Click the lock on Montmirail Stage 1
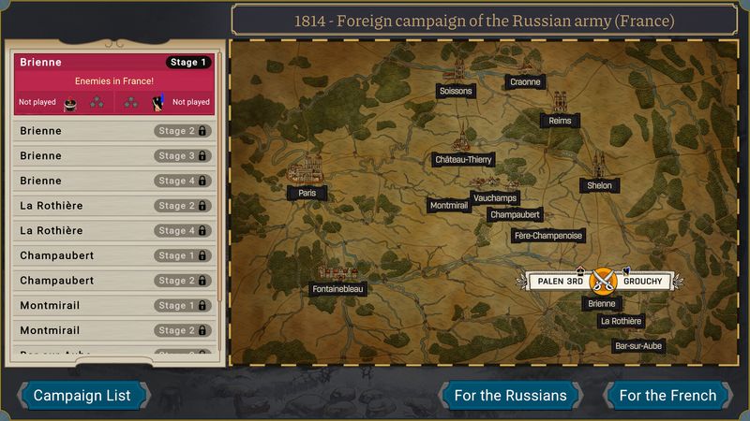 pos(202,306)
